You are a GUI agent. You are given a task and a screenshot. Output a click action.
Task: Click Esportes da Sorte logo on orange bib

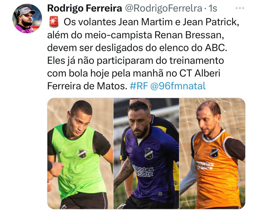coord(205,165)
